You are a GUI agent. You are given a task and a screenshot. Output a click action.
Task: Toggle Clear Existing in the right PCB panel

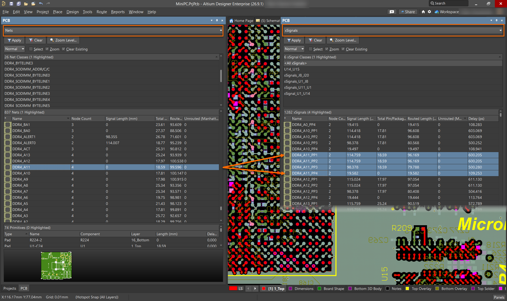pyautogui.click(x=343, y=49)
